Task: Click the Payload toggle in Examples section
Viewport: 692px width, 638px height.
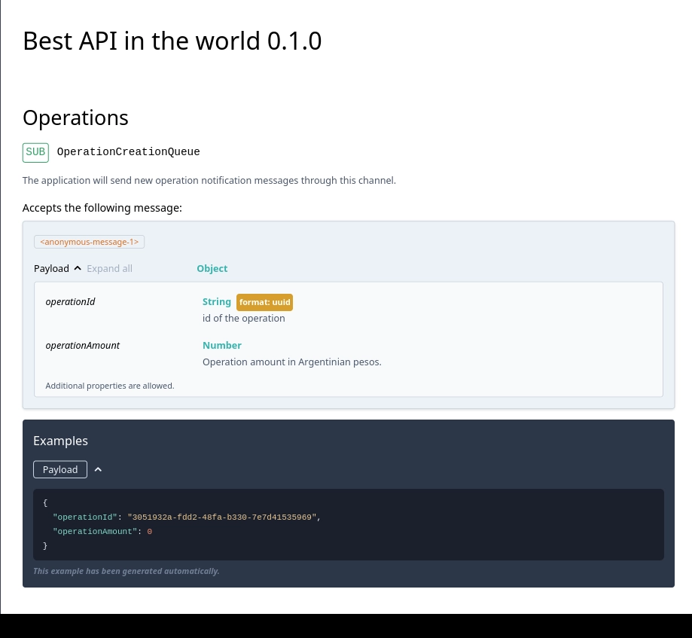Action: pos(59,469)
